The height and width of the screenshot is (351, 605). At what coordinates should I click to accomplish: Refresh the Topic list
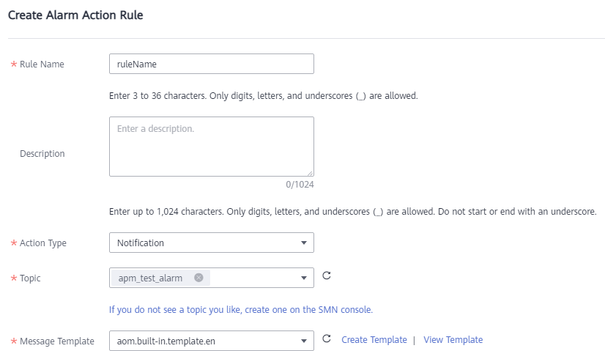(x=327, y=276)
